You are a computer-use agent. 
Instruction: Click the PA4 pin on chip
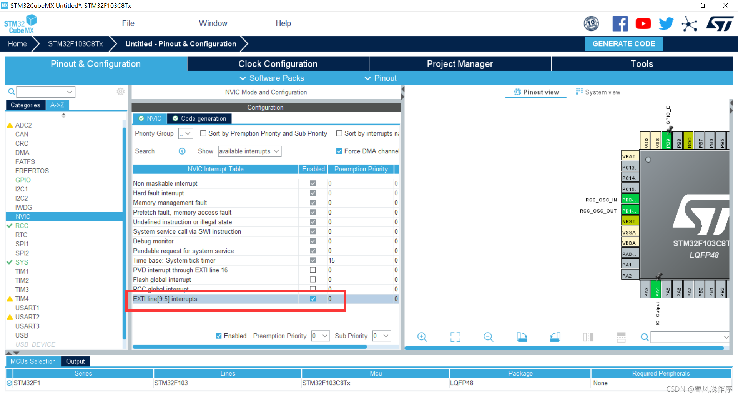tap(657, 289)
